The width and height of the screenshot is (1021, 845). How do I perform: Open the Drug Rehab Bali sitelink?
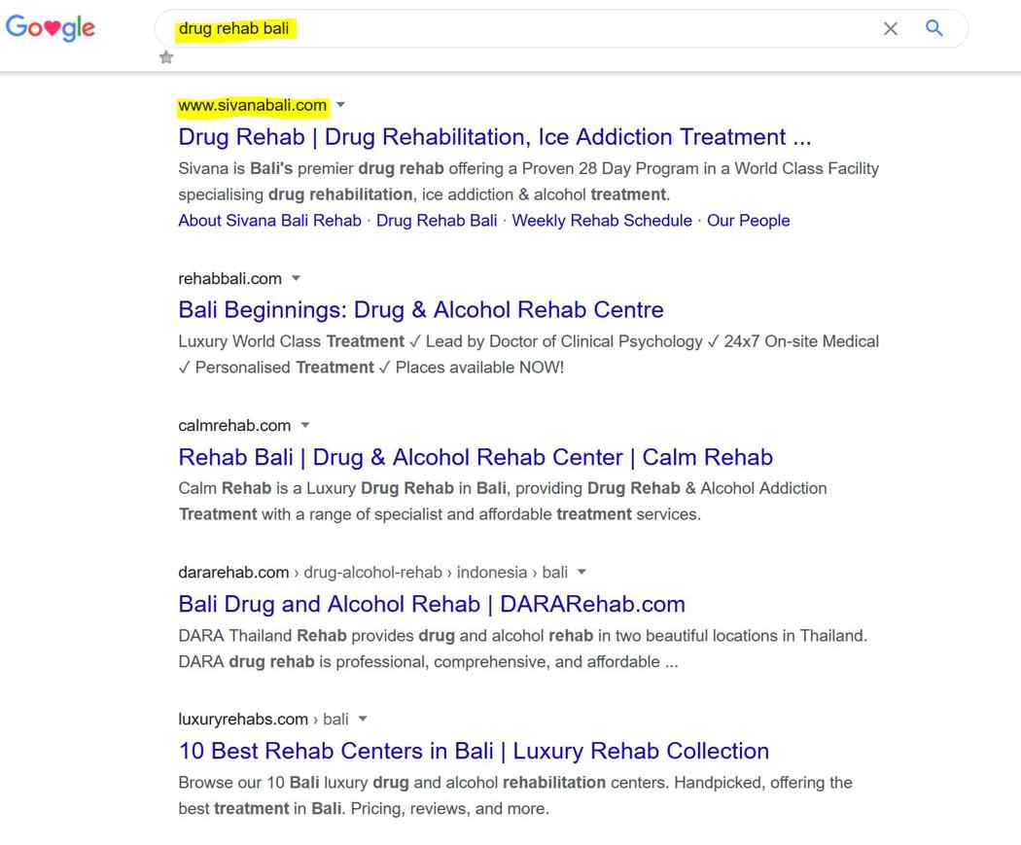point(437,221)
